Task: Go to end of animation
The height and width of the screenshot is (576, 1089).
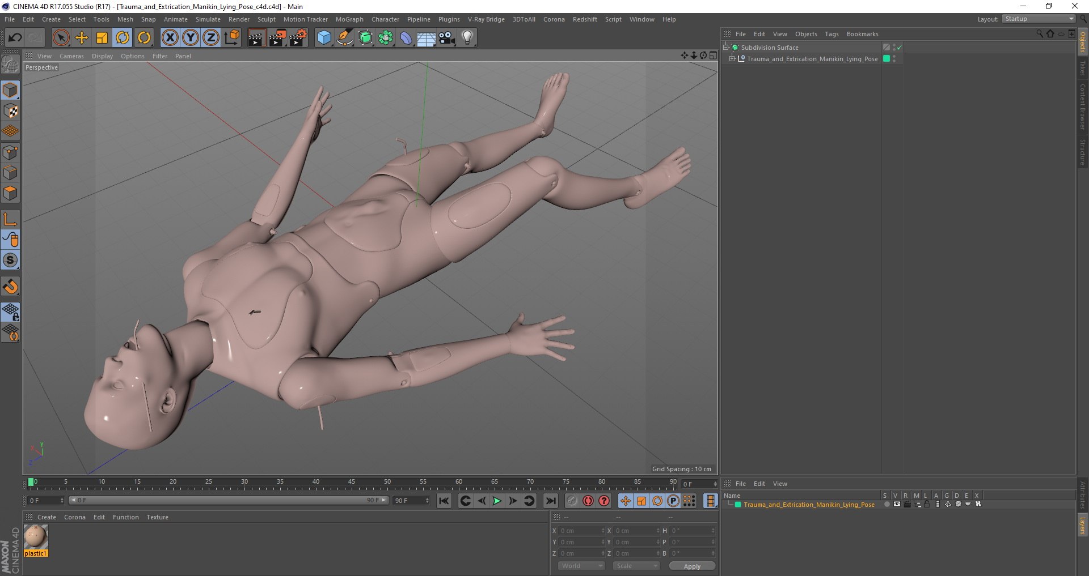Action: (550, 501)
